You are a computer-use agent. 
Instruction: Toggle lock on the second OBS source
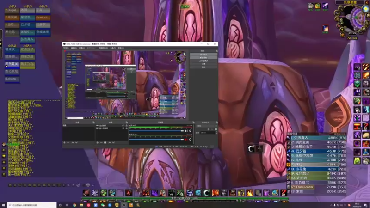pyautogui.click(x=126, y=128)
